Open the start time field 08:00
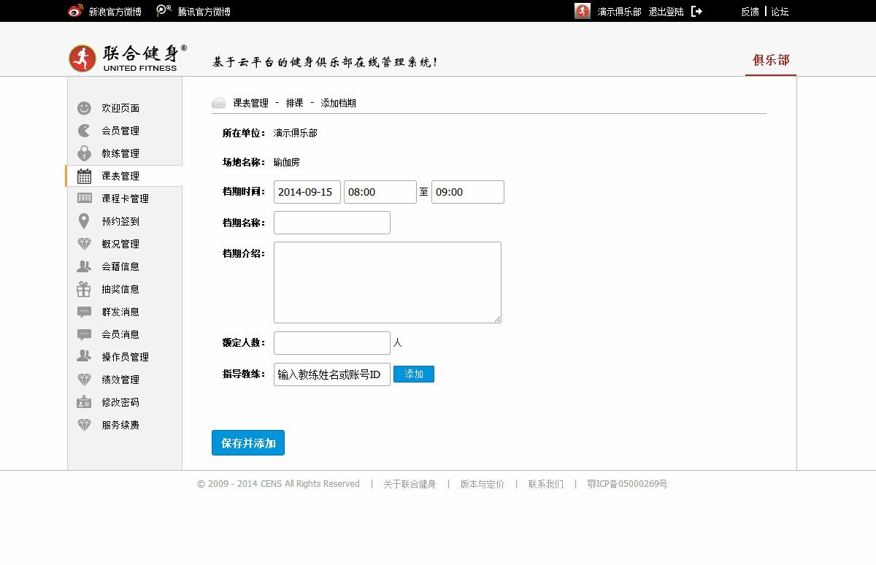Screen dimensions: 876x565 380,192
